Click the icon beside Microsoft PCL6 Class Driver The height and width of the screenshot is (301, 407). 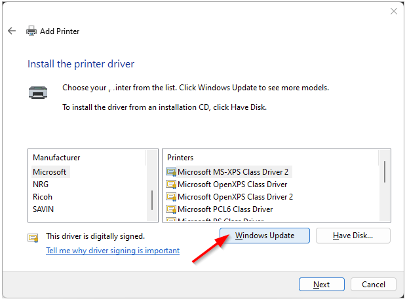[171, 209]
